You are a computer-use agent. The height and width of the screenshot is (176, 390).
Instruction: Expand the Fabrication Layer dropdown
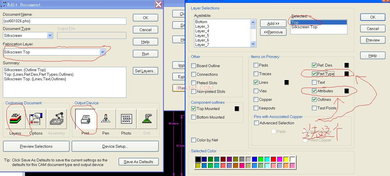click(102, 52)
